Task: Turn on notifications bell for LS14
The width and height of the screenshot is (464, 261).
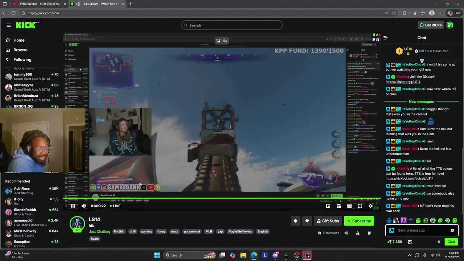Action: click(295, 221)
